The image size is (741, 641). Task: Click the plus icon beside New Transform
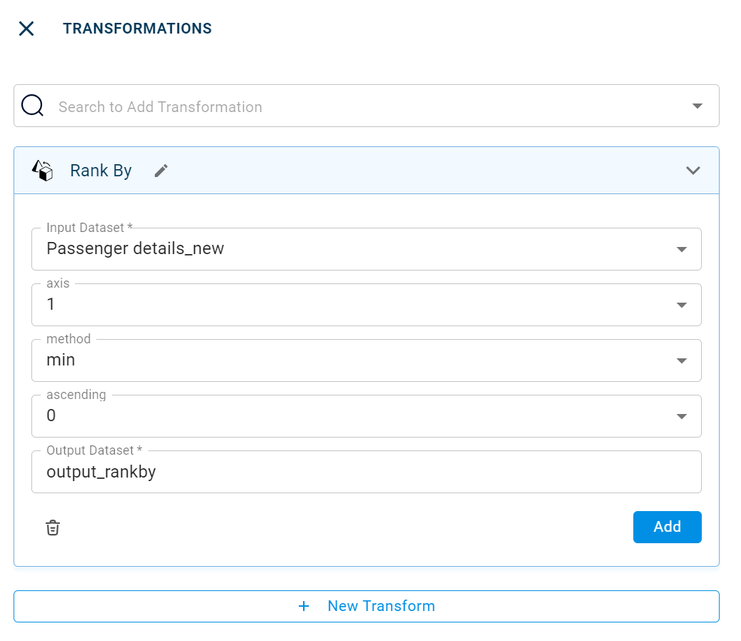point(304,606)
